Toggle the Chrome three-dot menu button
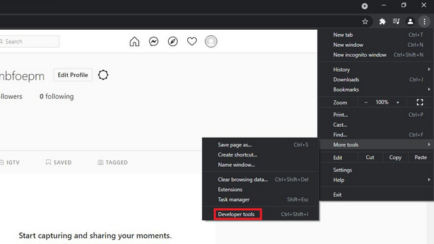Screen dimensions: 434x244 click(425, 22)
